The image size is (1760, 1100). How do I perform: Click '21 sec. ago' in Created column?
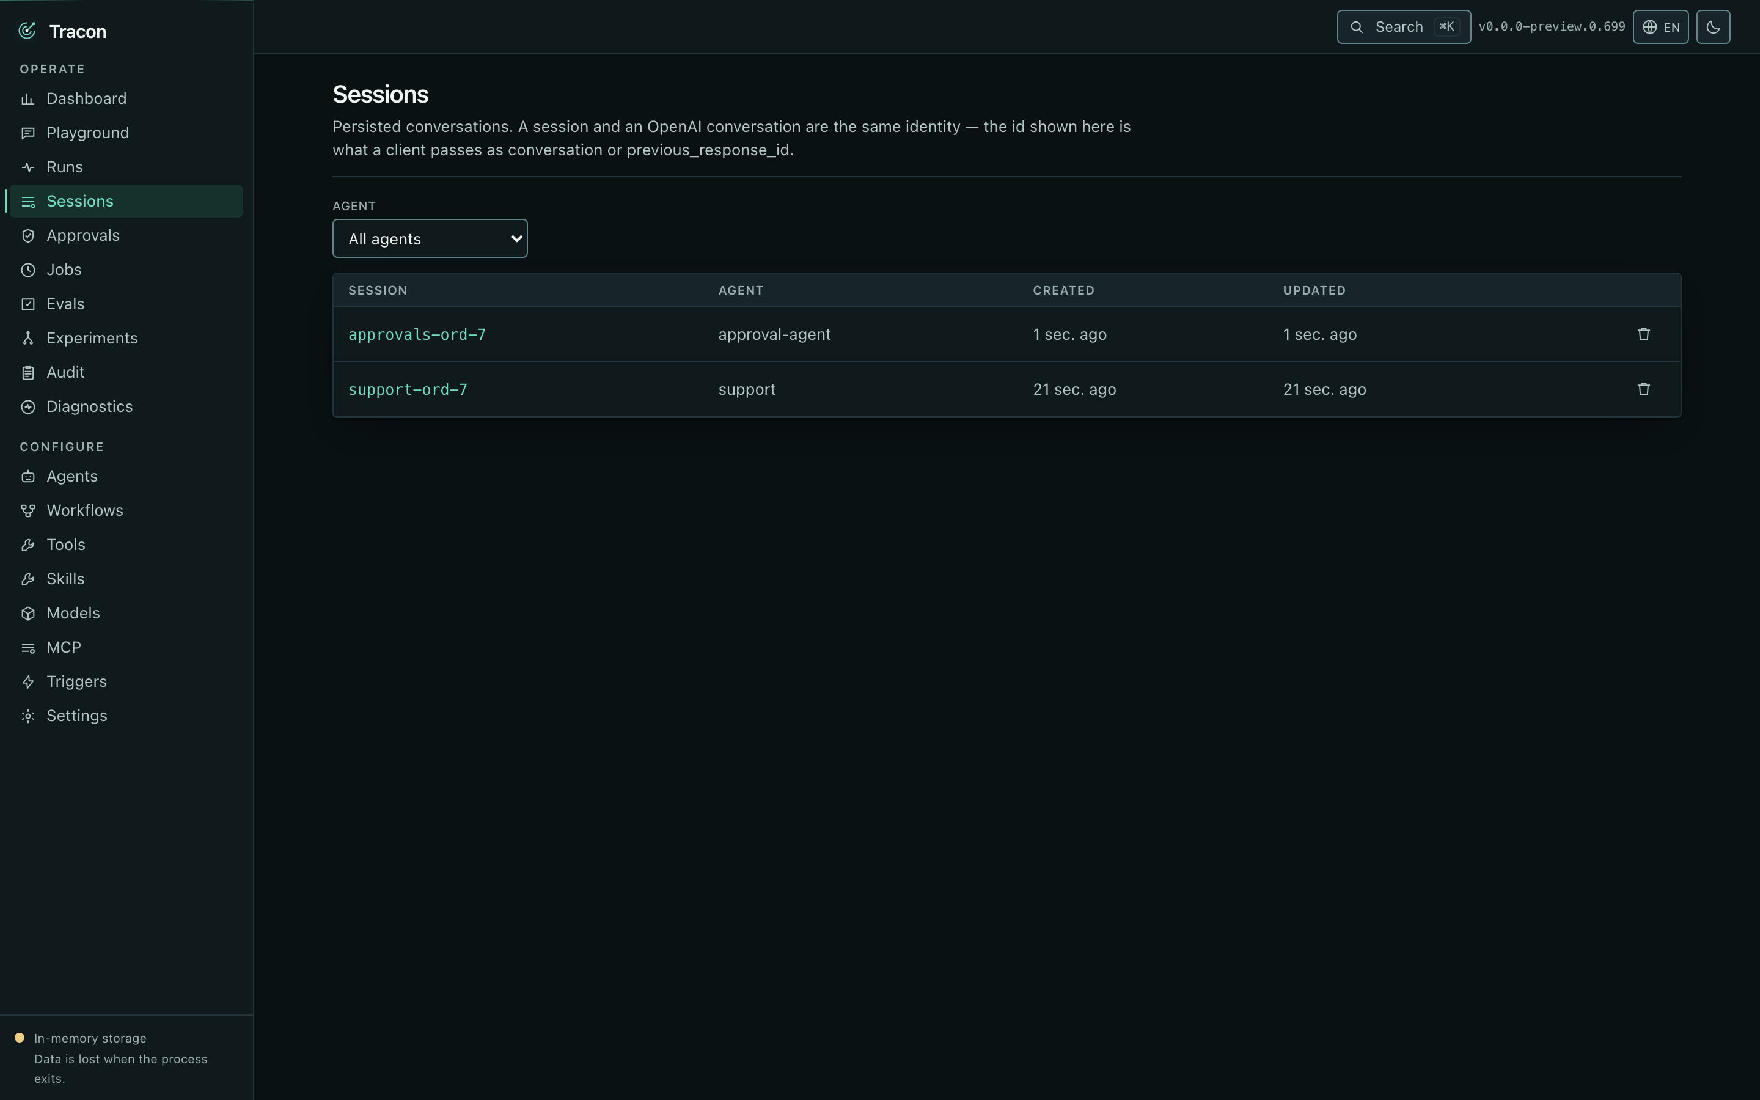1074,389
